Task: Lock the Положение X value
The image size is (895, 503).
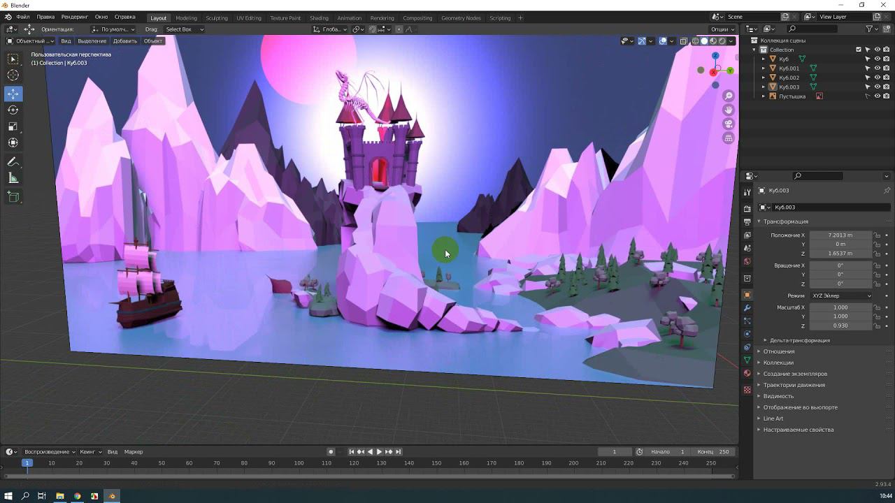Action: coord(878,235)
